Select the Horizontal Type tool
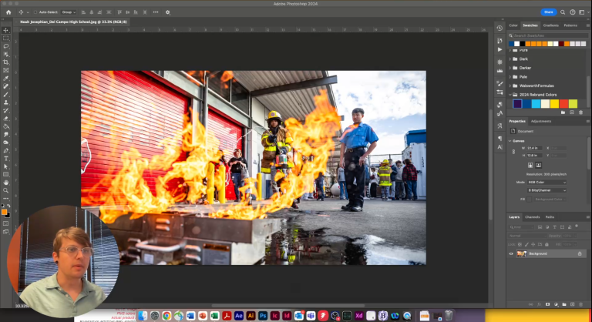592x322 pixels. (x=5, y=159)
